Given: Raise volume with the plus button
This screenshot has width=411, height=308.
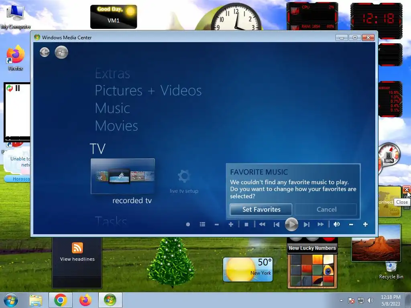Looking at the screenshot, I should pos(365,225).
